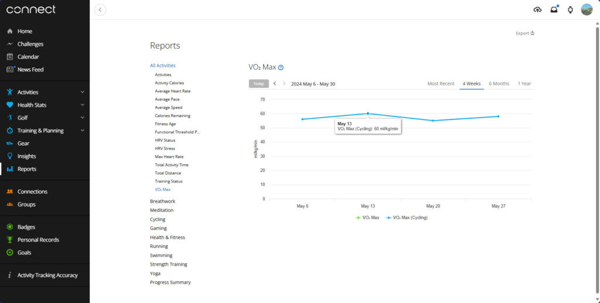Viewport: 600px width, 303px height.
Task: Click the Calendar icon in the sidebar
Action: (x=10, y=57)
